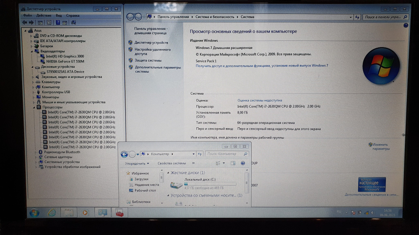Show more toolbar commands chevron in explorer

click(x=194, y=163)
